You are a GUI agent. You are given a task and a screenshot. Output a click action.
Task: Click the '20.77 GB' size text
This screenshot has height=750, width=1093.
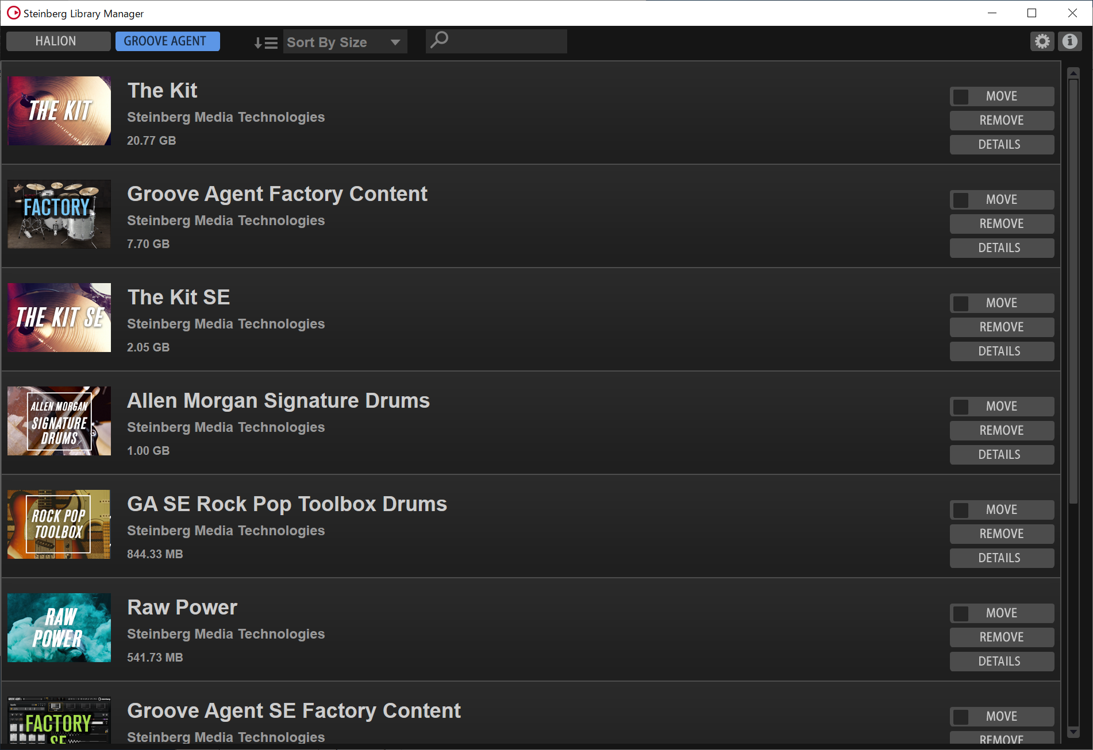[151, 141]
